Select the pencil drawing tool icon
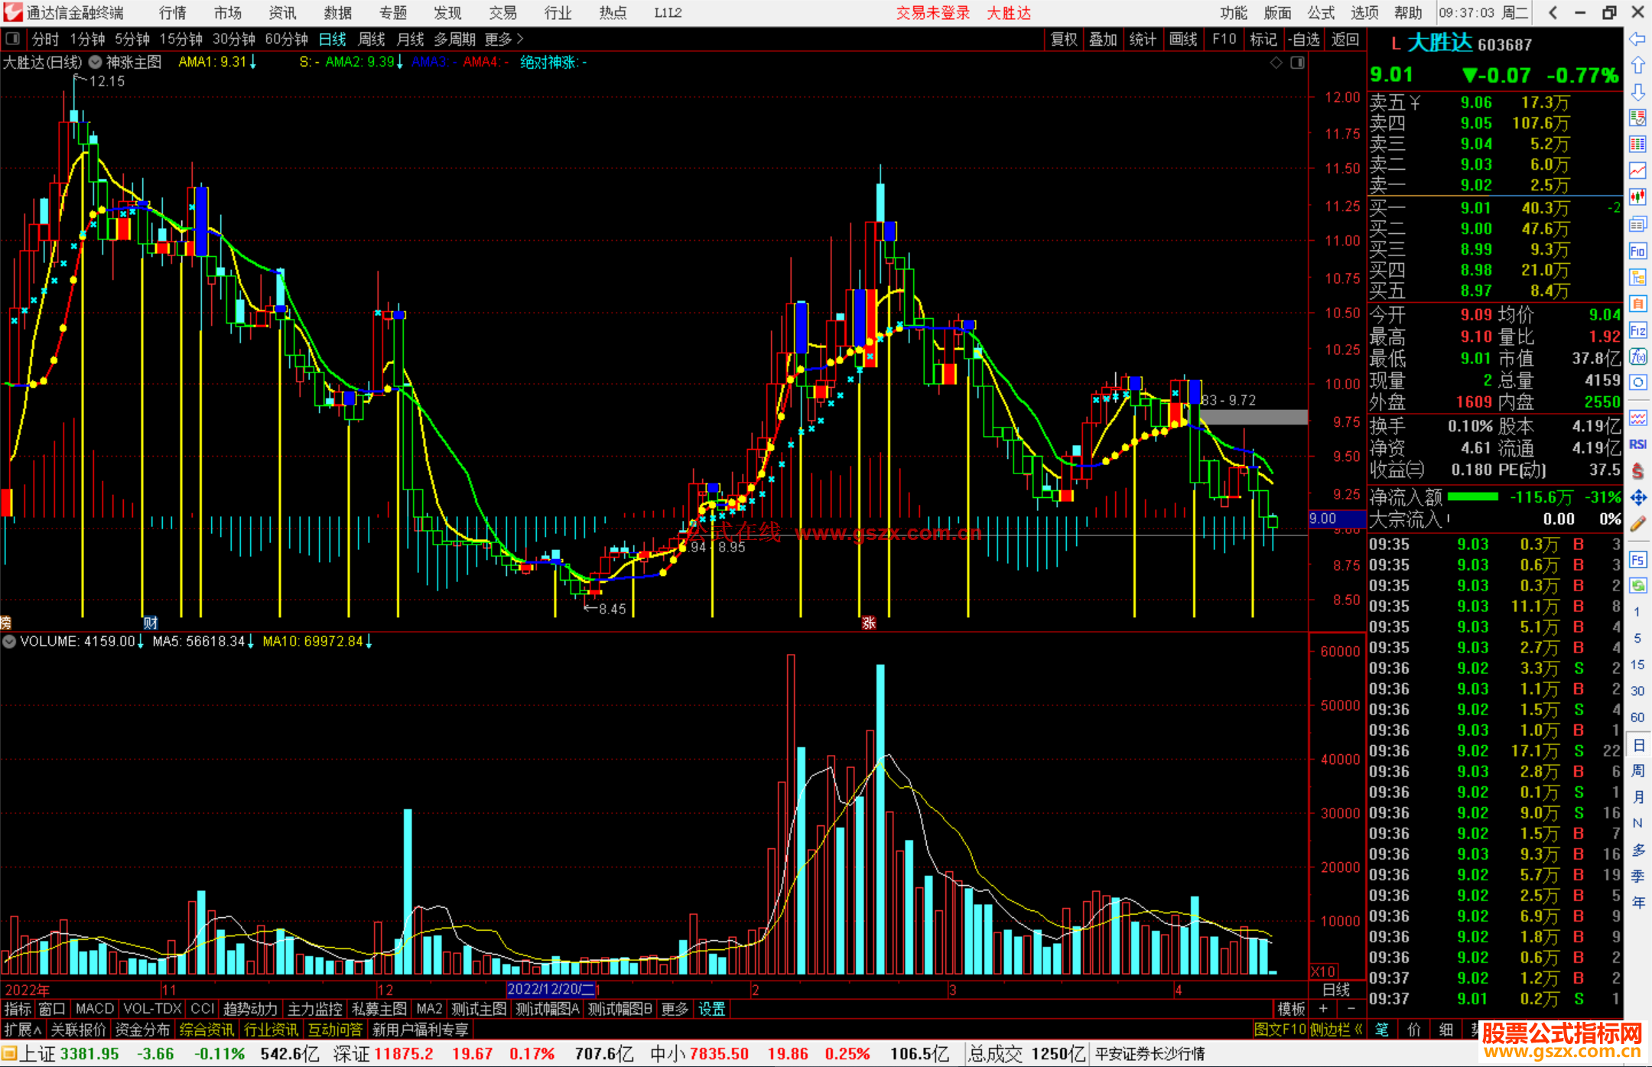Screen dimensions: 1652x1067 click(x=1637, y=525)
